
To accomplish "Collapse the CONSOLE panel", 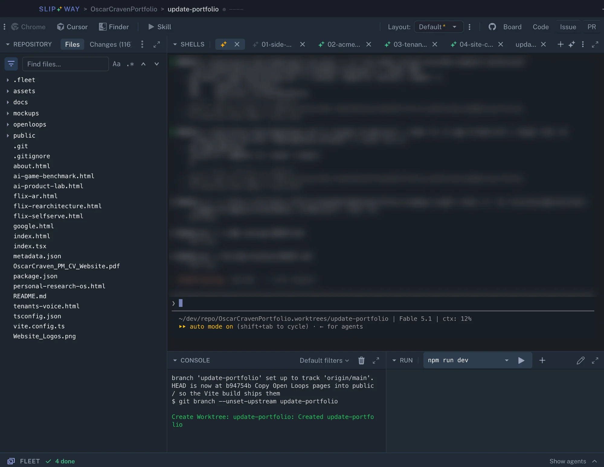I will (175, 360).
